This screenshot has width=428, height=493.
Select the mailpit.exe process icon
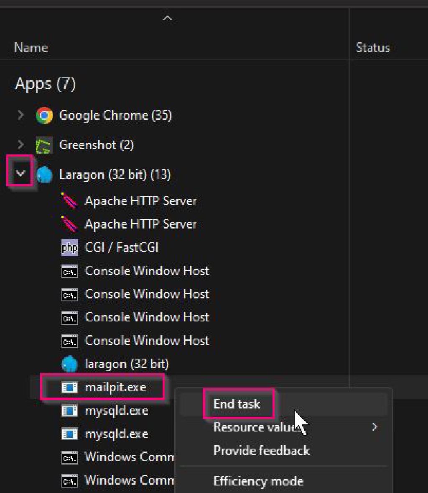point(69,387)
